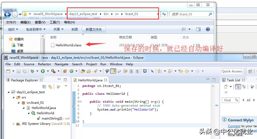Toggle Scheduled view icon in Task List
Screen dimensions: 257x139
(244, 87)
